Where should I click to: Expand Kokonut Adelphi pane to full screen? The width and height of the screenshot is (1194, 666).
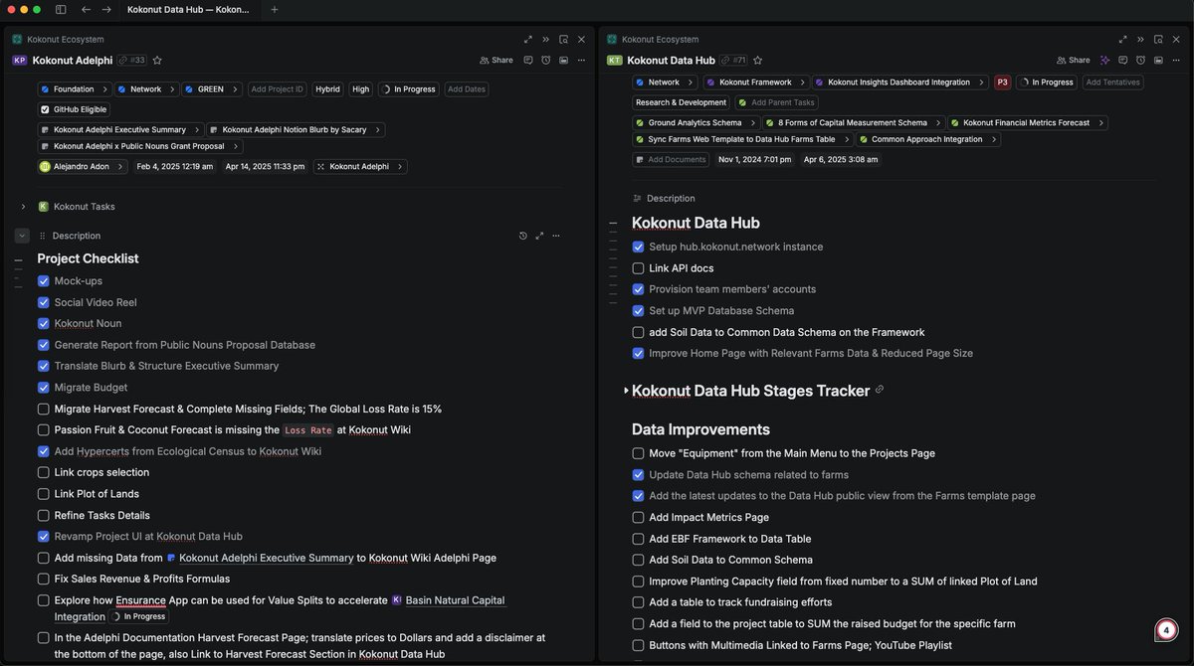527,39
